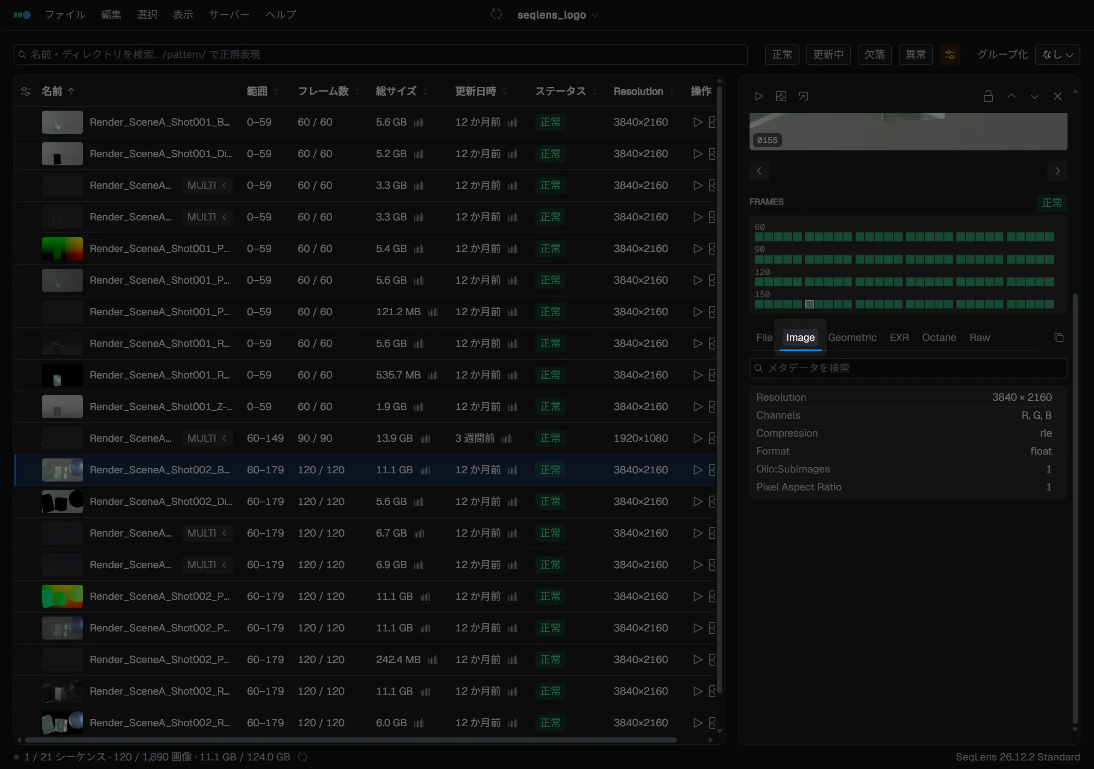Sort by the Resolution column header
This screenshot has width=1094, height=769.
(x=644, y=91)
